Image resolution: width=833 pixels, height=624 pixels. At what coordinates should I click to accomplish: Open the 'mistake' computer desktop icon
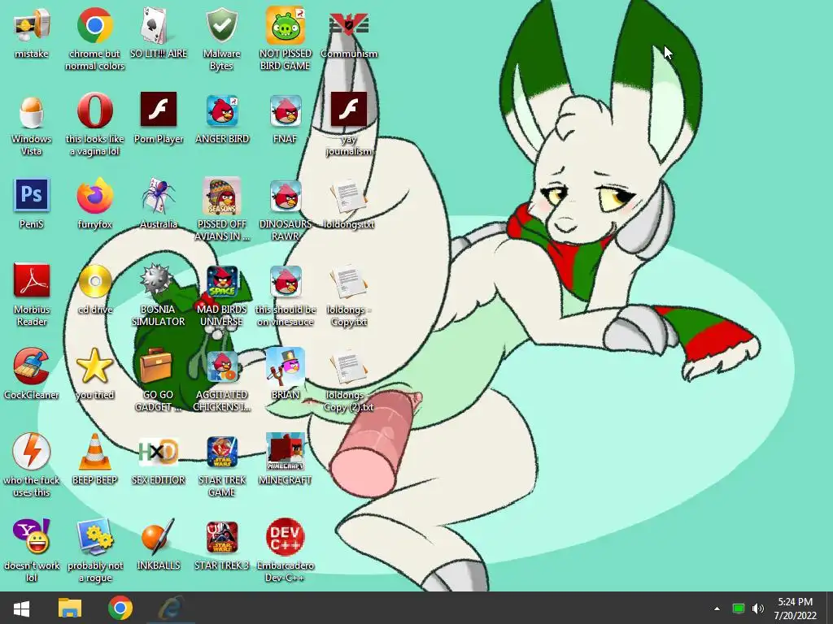32,25
